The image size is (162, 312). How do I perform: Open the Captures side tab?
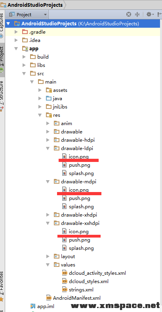[2, 25]
